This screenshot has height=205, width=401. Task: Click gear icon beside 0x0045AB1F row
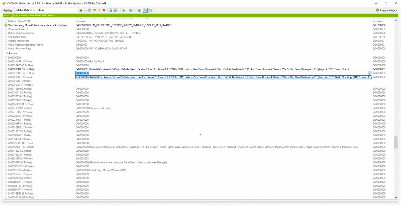[x=6, y=147]
